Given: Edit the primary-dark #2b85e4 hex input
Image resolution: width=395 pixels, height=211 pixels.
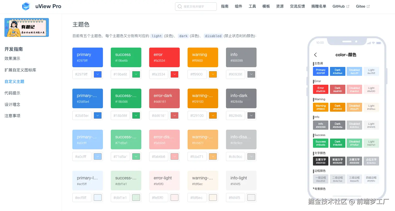Looking at the screenshot, I should coord(82,115).
